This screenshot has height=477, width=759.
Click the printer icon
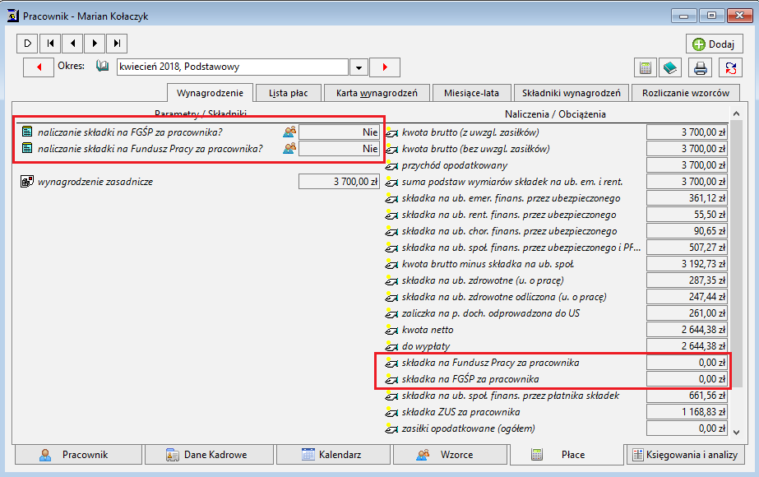701,67
